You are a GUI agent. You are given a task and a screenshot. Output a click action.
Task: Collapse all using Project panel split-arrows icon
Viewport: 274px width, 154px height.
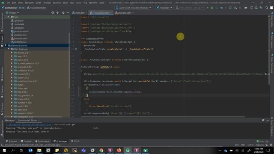[57, 13]
